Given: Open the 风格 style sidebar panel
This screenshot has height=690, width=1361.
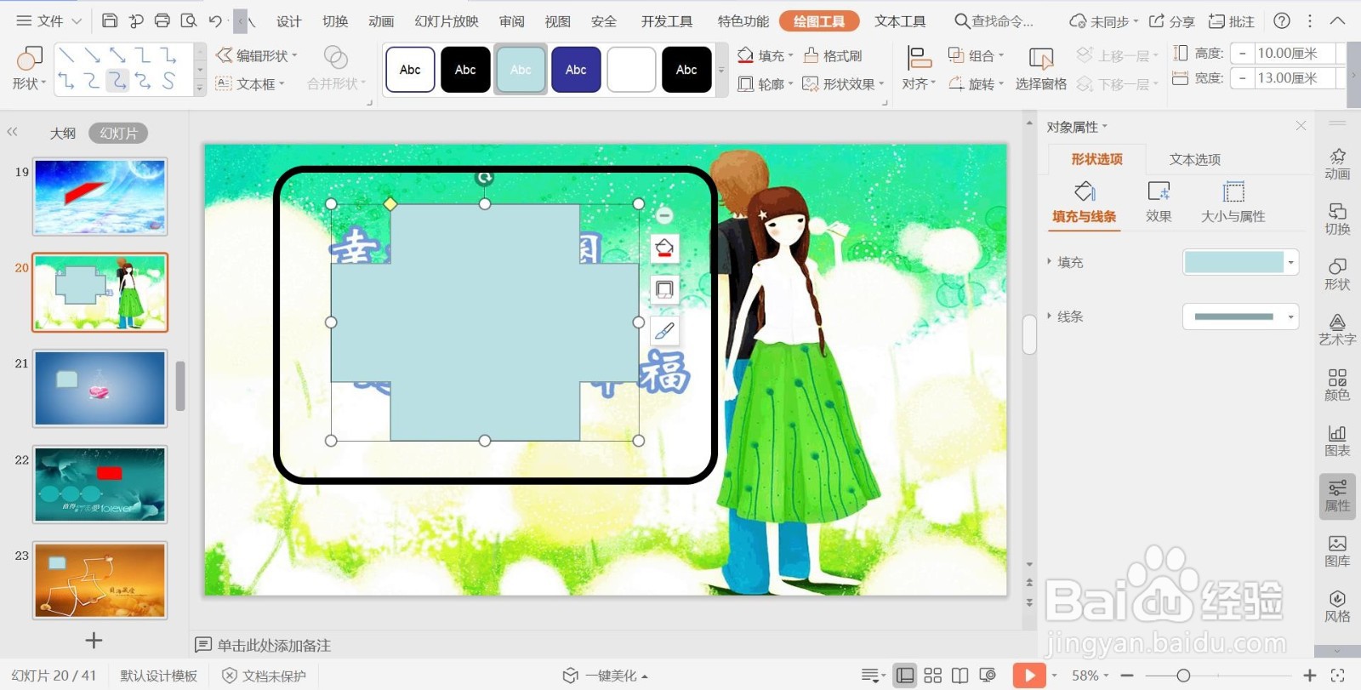Looking at the screenshot, I should tap(1337, 607).
